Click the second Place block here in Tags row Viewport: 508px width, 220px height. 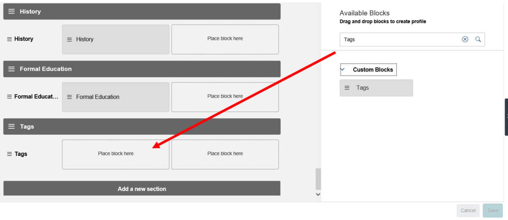pos(225,154)
